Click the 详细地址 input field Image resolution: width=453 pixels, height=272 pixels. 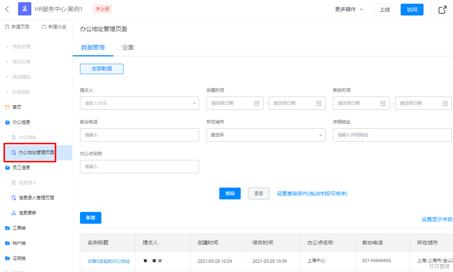point(392,135)
